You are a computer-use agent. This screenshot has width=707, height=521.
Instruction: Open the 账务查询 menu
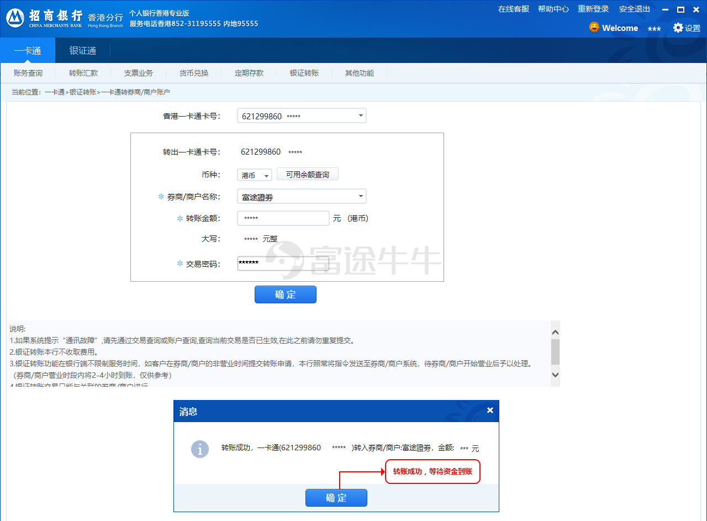[28, 73]
